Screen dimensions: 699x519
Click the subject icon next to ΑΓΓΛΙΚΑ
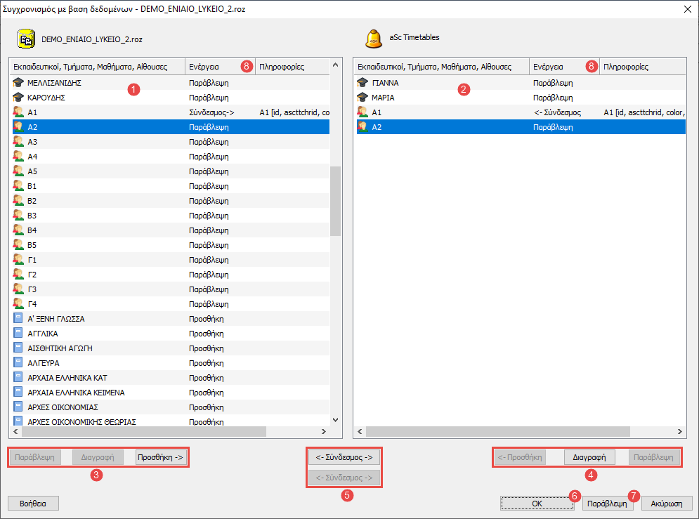(x=18, y=334)
